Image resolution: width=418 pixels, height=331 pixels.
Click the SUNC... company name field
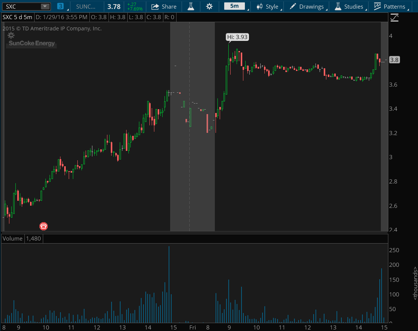point(86,6)
